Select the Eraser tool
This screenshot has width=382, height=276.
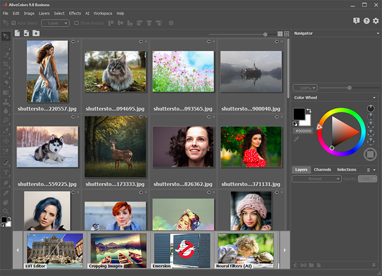tap(6, 83)
